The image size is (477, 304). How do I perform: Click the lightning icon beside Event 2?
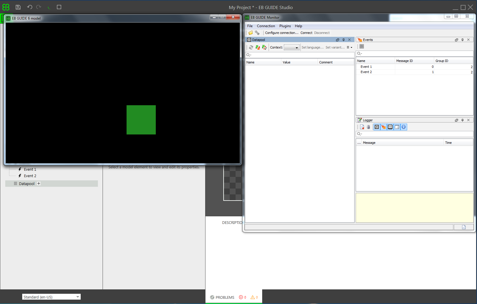point(20,176)
